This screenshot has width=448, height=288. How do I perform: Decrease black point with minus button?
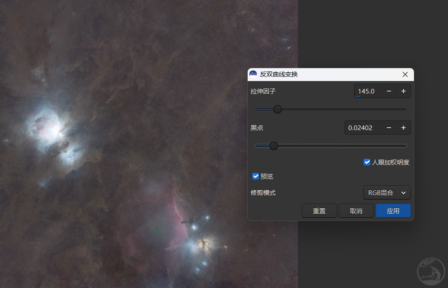(x=389, y=128)
